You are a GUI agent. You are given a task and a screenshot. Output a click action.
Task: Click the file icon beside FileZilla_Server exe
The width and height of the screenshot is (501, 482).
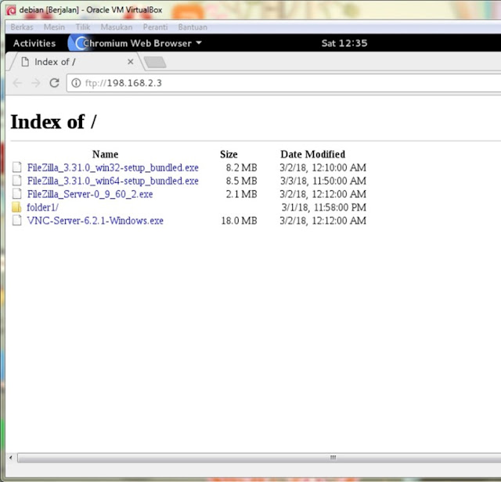coord(17,193)
